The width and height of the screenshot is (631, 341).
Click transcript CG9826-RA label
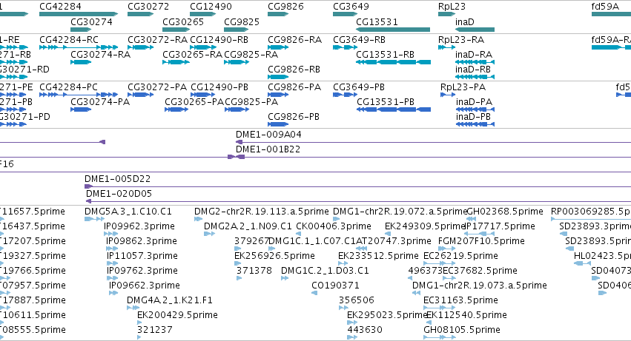pos(295,40)
